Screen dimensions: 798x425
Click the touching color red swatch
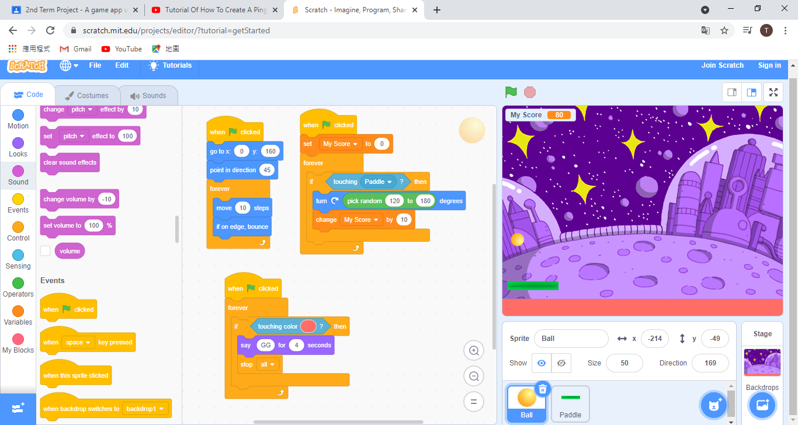tap(308, 326)
